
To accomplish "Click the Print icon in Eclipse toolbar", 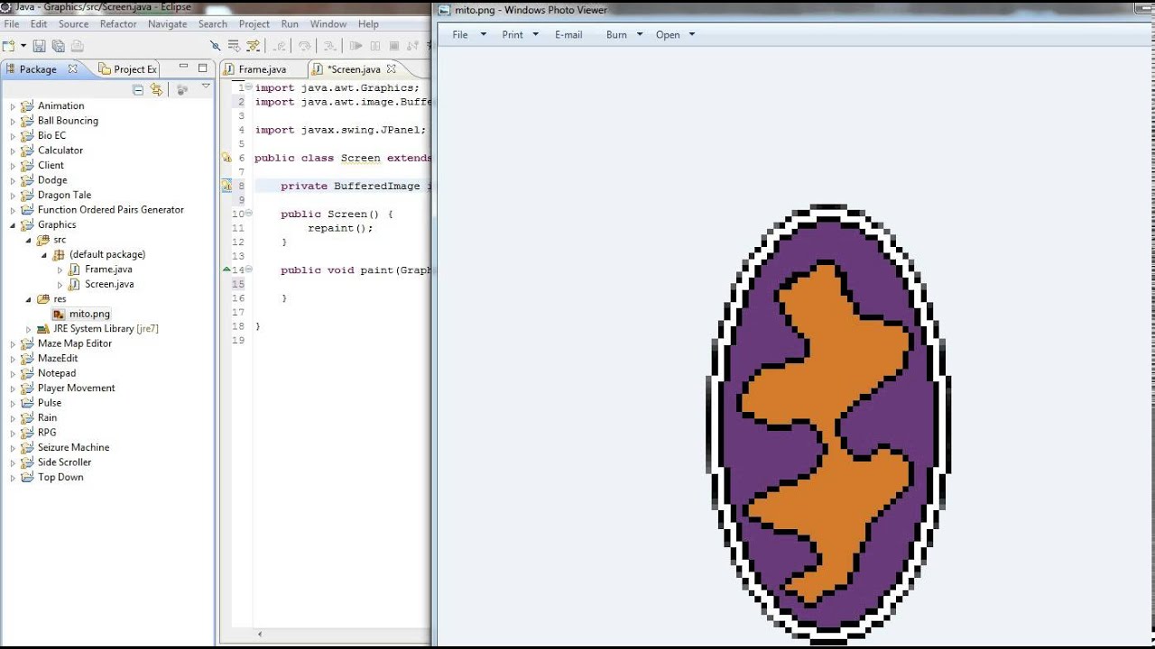I will 79,46.
